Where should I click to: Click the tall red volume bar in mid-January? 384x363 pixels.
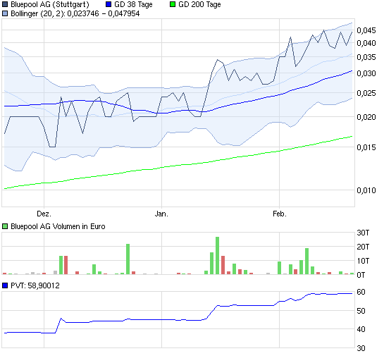point(223,265)
